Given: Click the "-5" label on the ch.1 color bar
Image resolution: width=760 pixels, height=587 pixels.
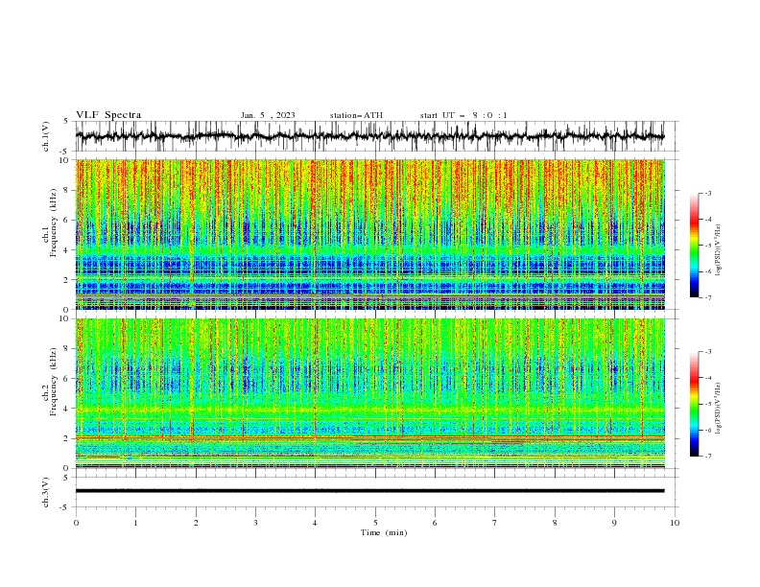Looking at the screenshot, I should [x=707, y=246].
